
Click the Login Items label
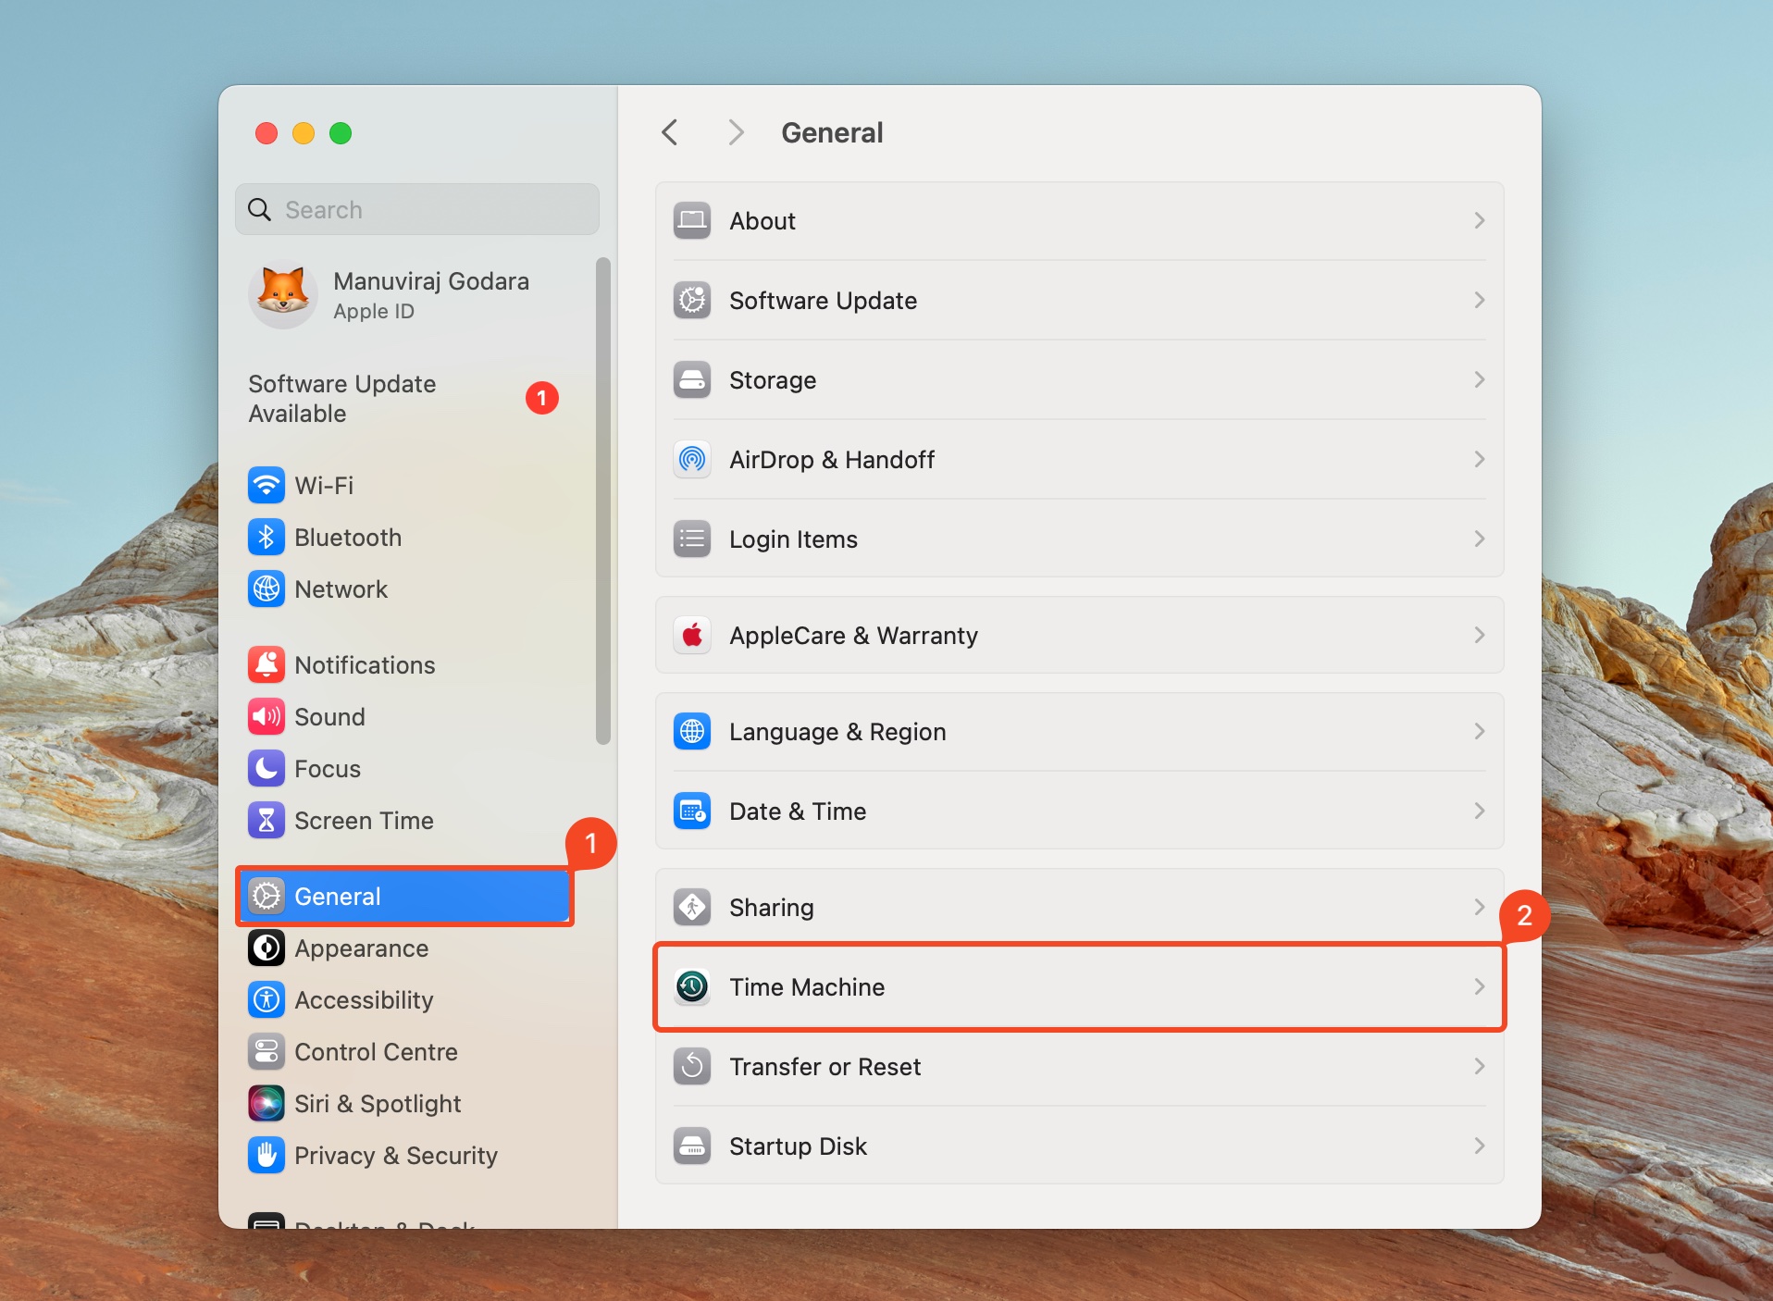[x=793, y=539]
